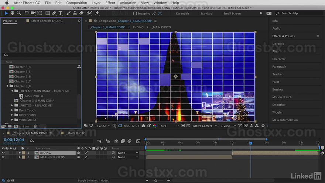Select the Unified Camera tool
This screenshot has width=325, height=183.
pos(33,13)
